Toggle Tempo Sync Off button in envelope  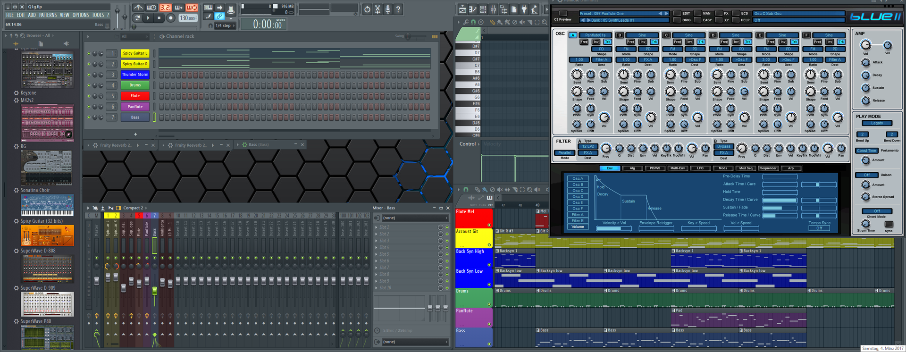819,228
